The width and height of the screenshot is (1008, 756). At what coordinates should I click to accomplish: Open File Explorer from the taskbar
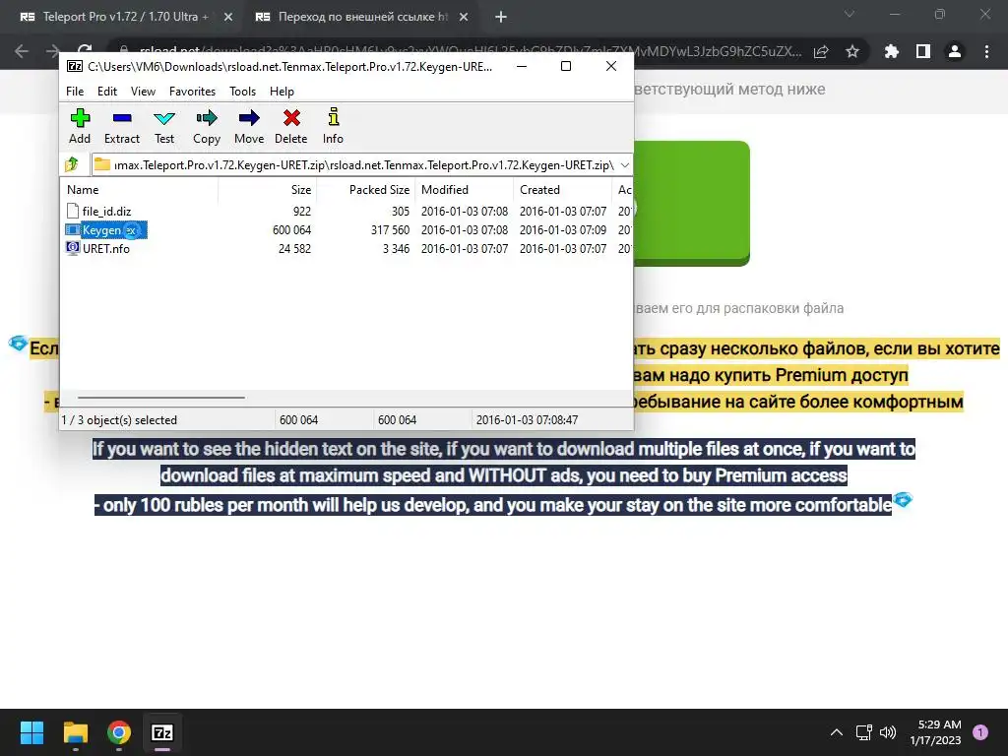pos(75,732)
